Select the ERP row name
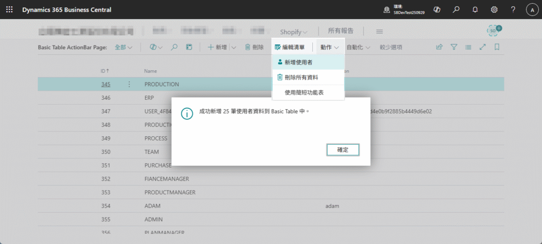Screen dimensions: 542x244 click(149, 98)
